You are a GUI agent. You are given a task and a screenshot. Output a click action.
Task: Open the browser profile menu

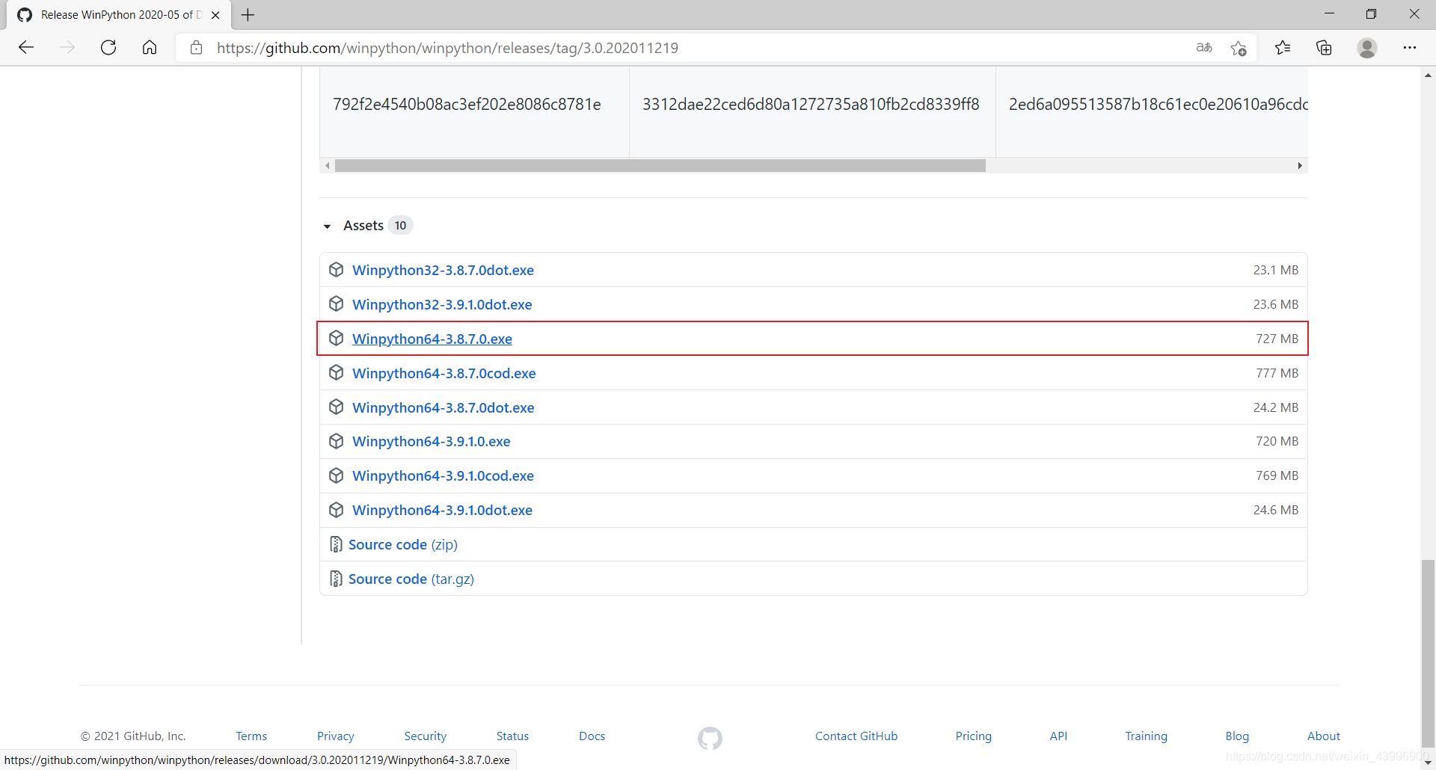pyautogui.click(x=1367, y=48)
